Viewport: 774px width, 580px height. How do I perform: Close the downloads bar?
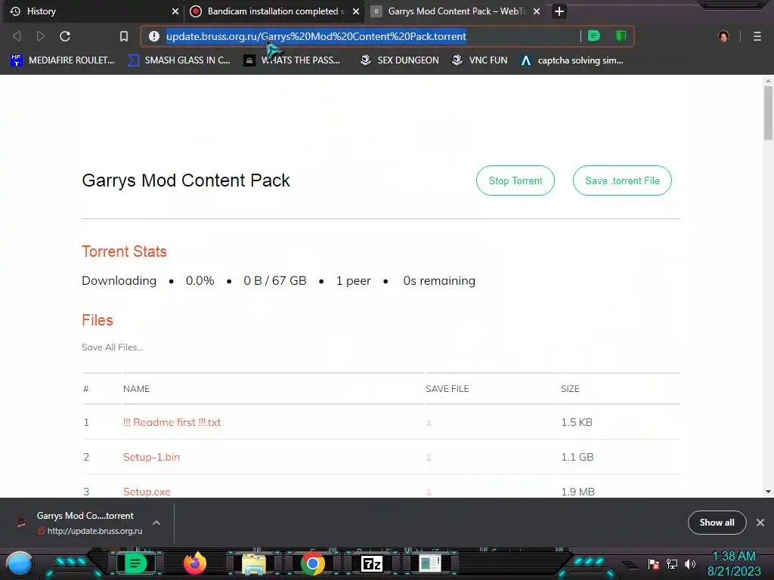click(760, 523)
